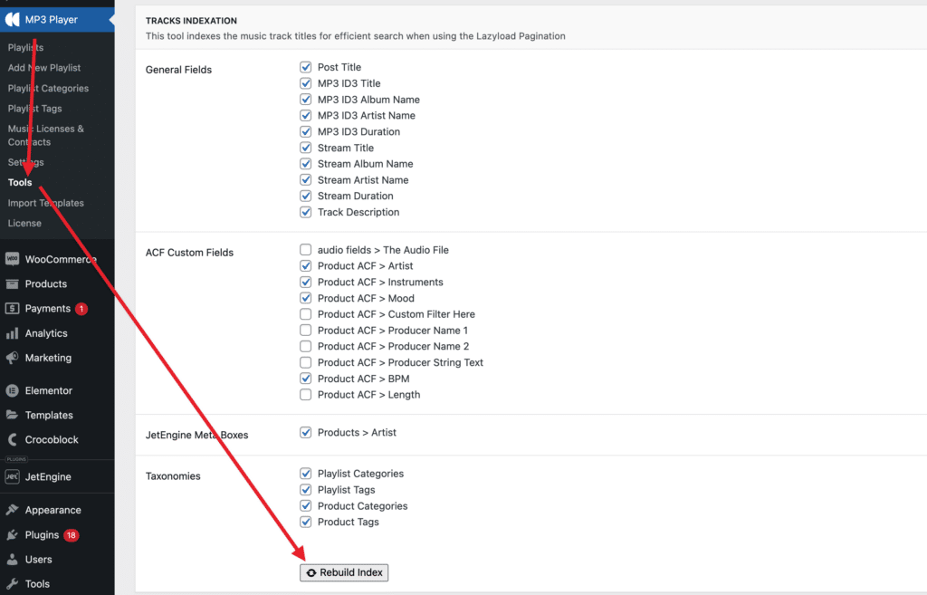The height and width of the screenshot is (595, 927).
Task: Uncheck the Track Description checkbox
Action: tap(305, 212)
